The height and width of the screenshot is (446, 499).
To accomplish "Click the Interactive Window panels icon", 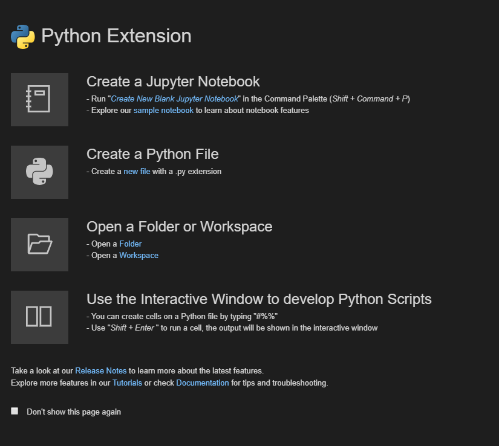I will [x=39, y=317].
